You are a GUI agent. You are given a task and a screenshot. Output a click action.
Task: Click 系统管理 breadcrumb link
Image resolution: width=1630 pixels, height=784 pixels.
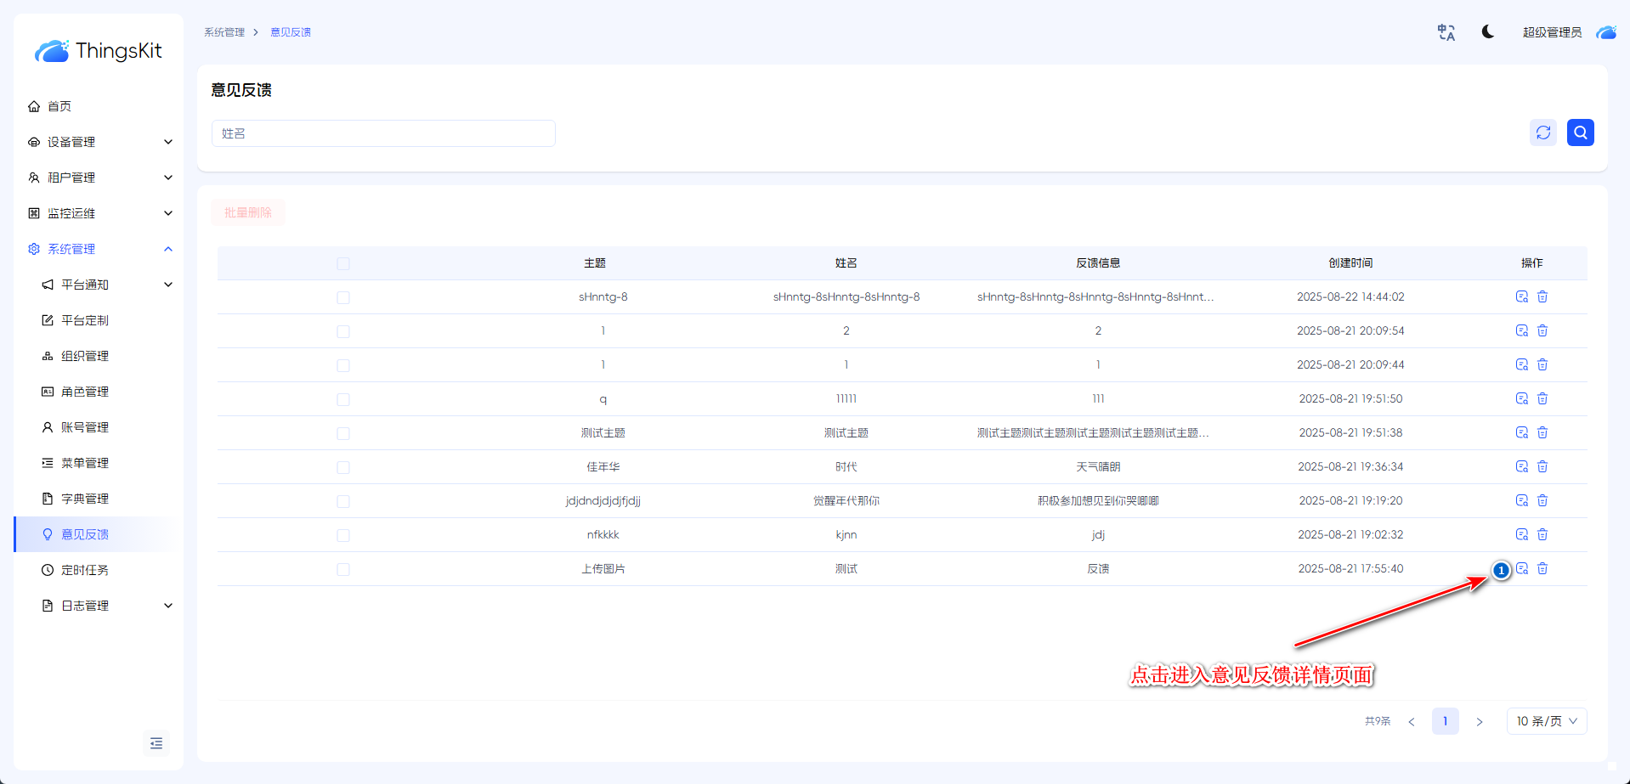coord(224,32)
